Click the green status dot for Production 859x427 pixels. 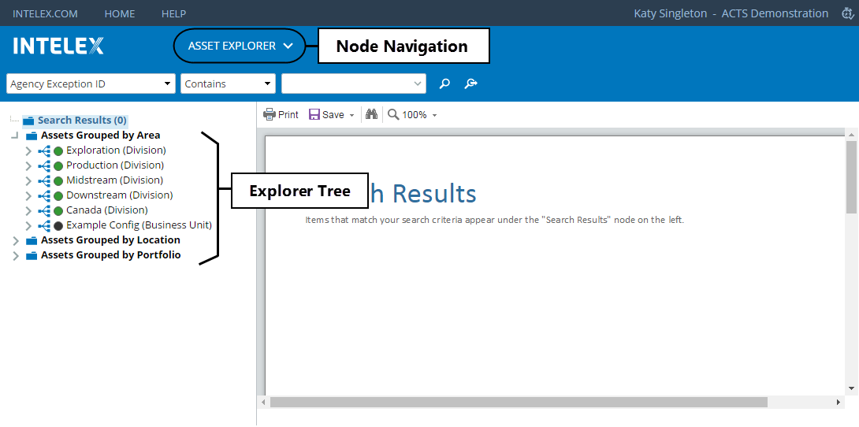click(58, 166)
